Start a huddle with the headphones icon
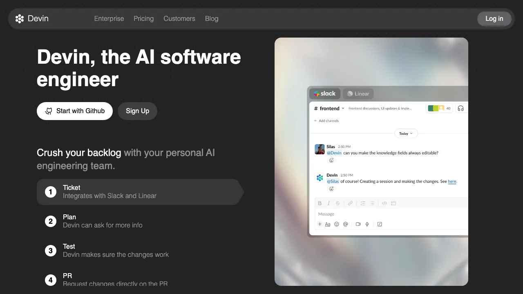The image size is (523, 294). click(x=460, y=108)
